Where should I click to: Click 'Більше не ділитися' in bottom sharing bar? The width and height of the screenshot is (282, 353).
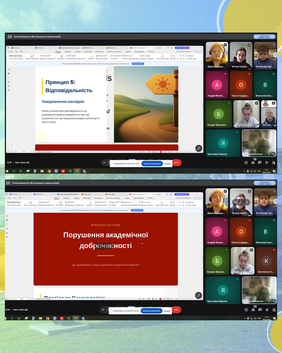point(152,311)
